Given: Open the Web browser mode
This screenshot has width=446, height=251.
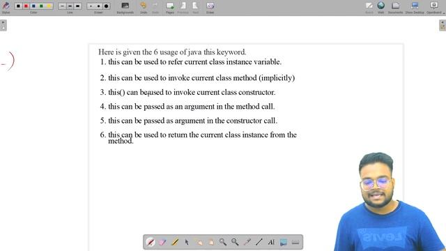Looking at the screenshot, I should [381, 7].
